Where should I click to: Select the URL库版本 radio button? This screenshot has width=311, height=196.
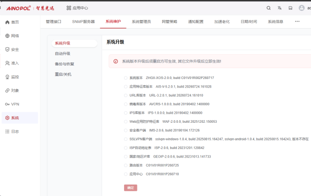pyautogui.click(x=126, y=96)
